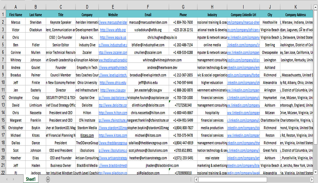
Task: Select phone '+77272581340'
Action: click(x=183, y=105)
